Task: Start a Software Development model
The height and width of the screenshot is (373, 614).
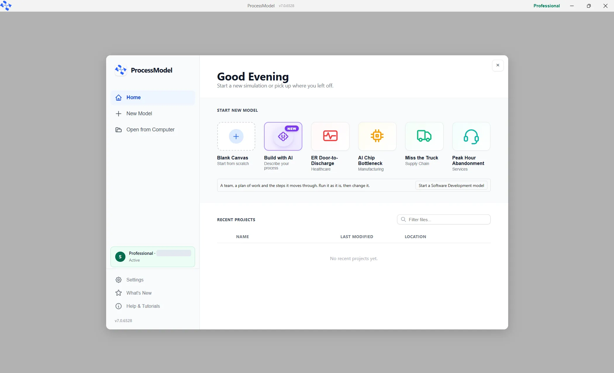Action: (x=451, y=185)
